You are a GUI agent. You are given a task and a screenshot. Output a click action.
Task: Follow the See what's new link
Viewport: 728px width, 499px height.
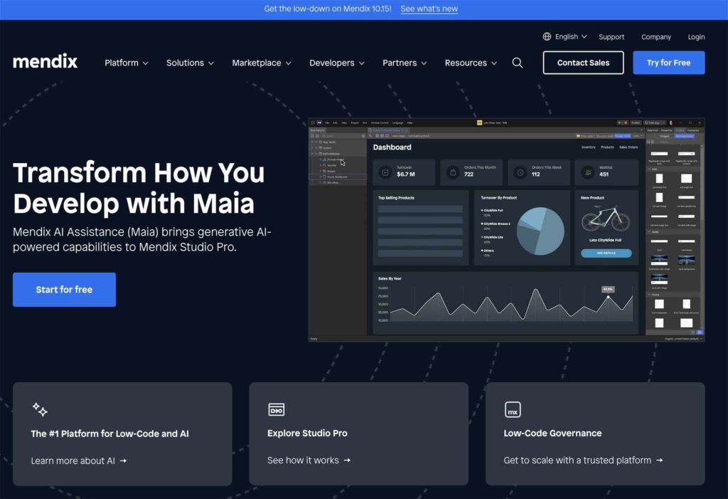click(429, 9)
